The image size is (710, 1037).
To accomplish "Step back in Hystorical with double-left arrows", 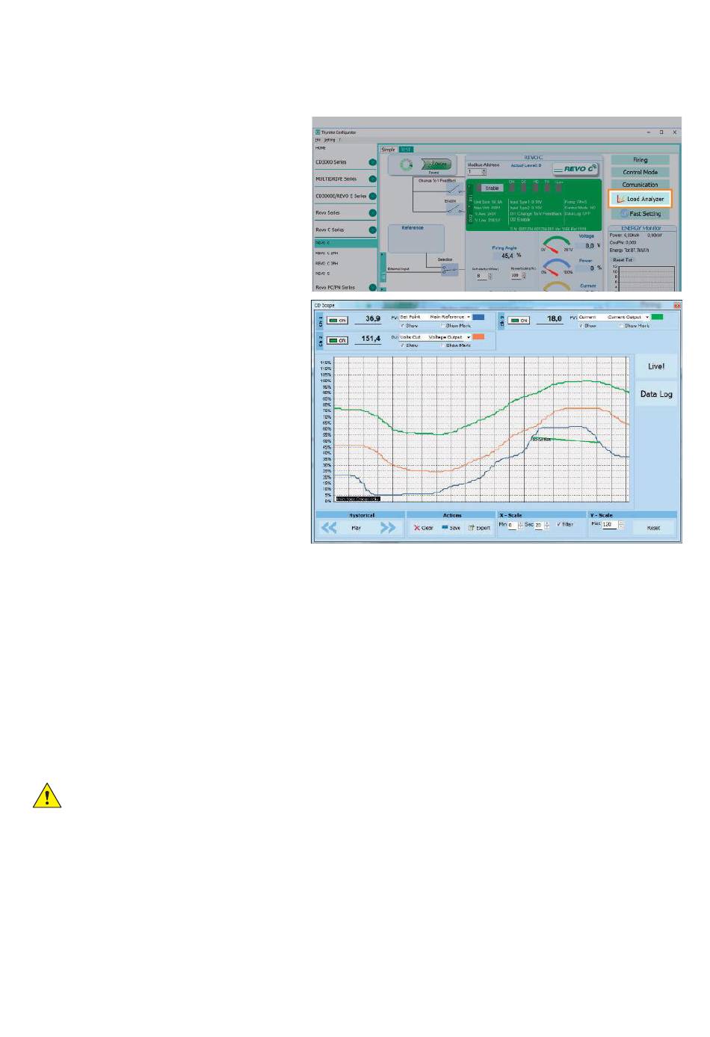I will tap(329, 528).
